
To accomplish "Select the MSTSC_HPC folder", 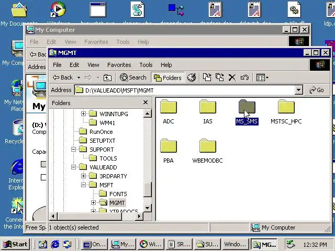I will coord(286,112).
